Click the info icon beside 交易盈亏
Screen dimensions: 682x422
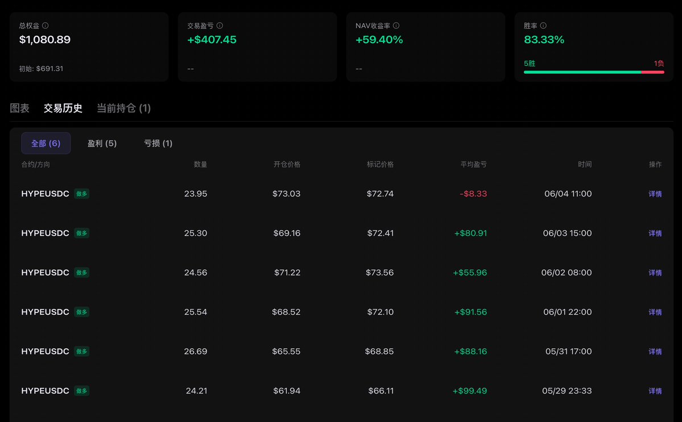click(x=220, y=26)
